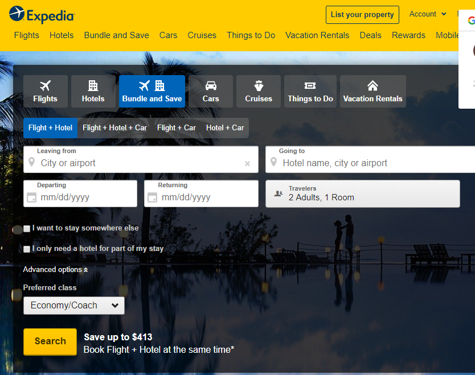Focus the Going to destination field
The width and height of the screenshot is (475, 375).
[x=376, y=163]
